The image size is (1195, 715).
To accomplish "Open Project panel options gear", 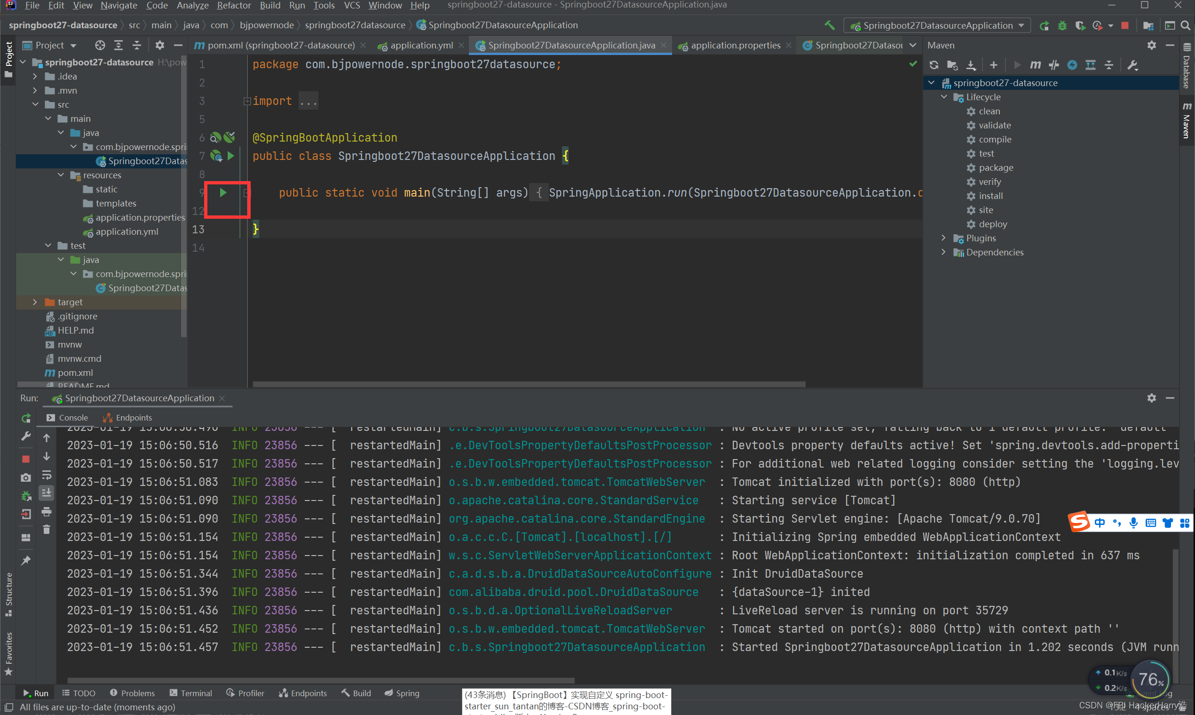I will (x=159, y=45).
